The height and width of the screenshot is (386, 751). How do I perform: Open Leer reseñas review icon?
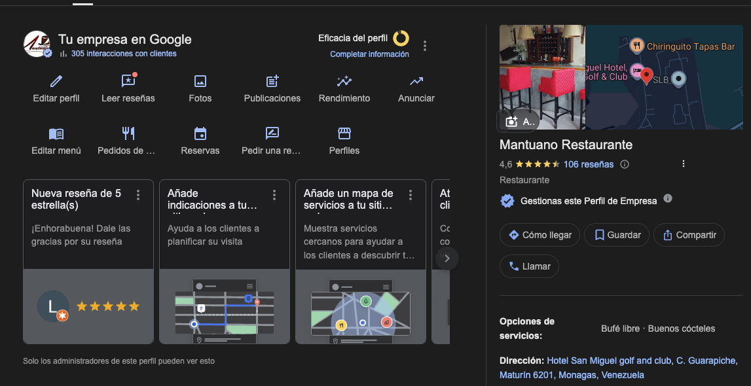point(128,81)
